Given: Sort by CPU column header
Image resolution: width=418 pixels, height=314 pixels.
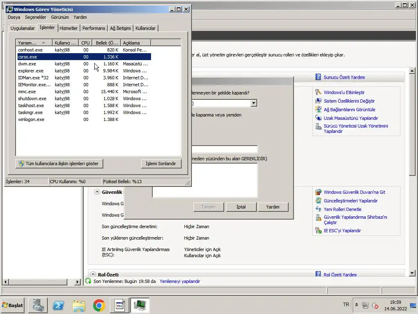Looking at the screenshot, I should (86, 43).
